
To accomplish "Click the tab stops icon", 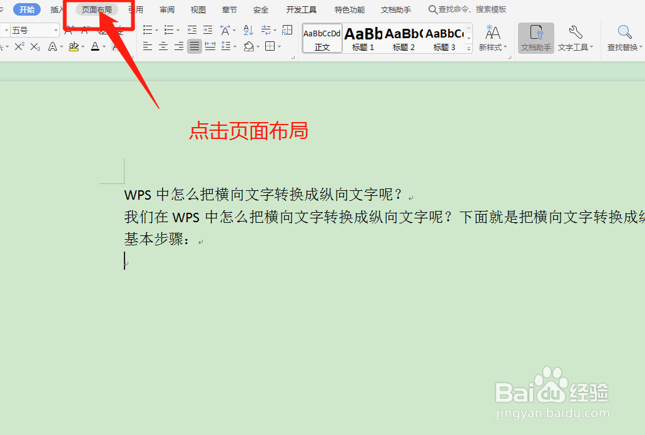I will point(287,30).
